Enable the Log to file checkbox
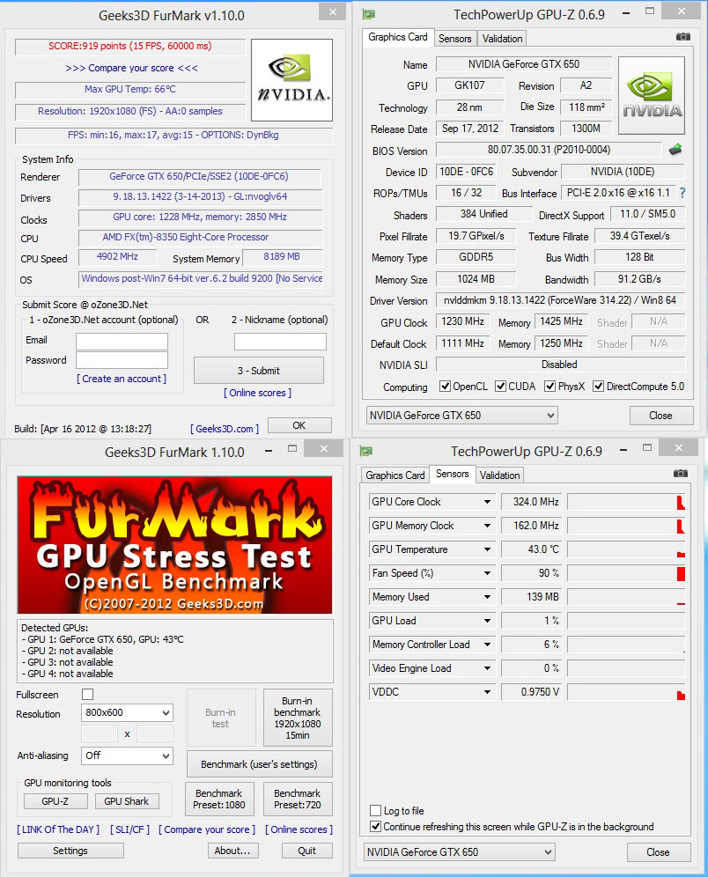Screen dimensions: 708x877 tap(376, 810)
